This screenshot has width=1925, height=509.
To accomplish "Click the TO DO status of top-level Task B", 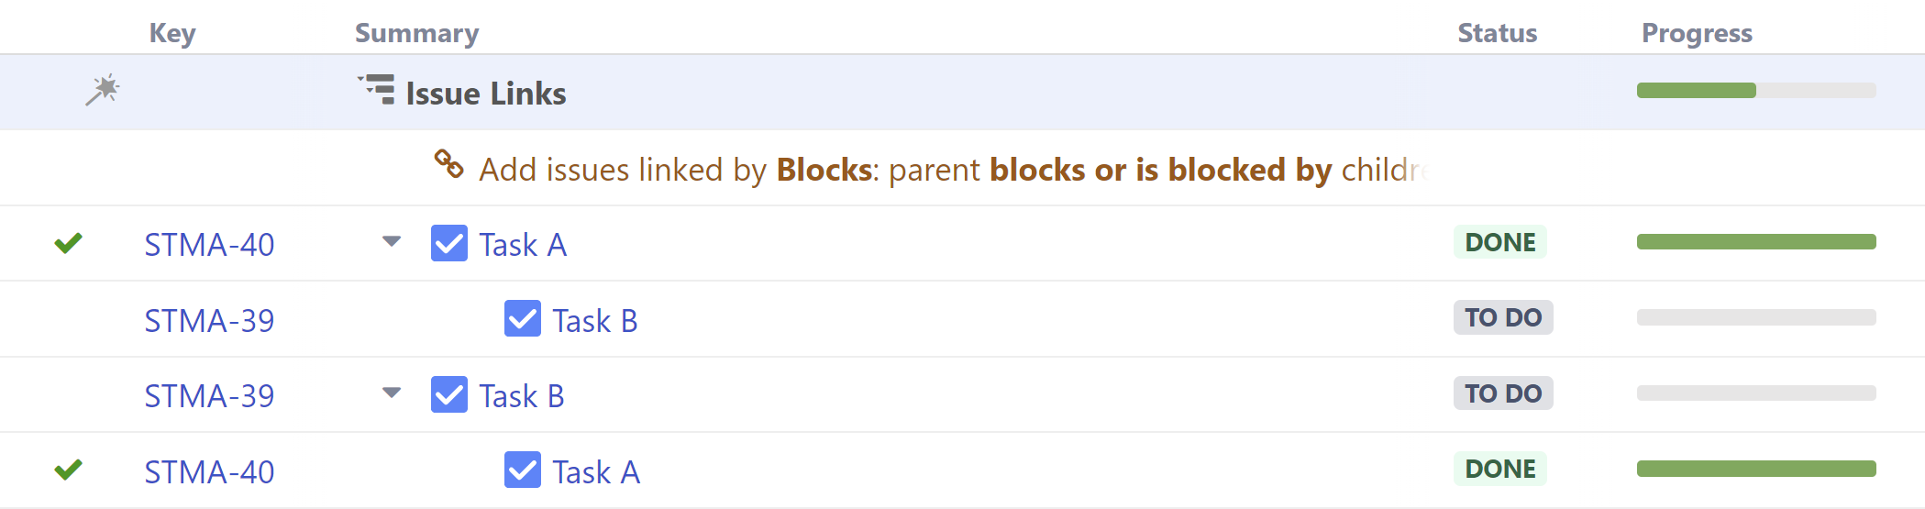I will point(1502,393).
